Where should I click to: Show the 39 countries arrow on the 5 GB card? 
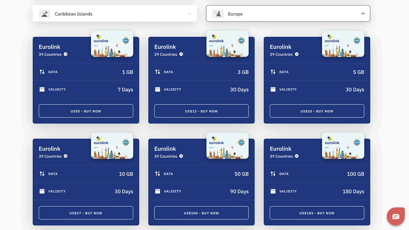pyautogui.click(x=297, y=54)
